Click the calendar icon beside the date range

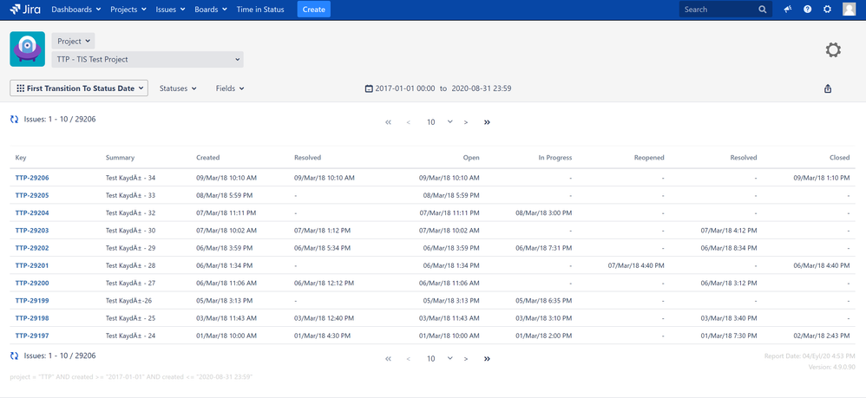tap(369, 88)
